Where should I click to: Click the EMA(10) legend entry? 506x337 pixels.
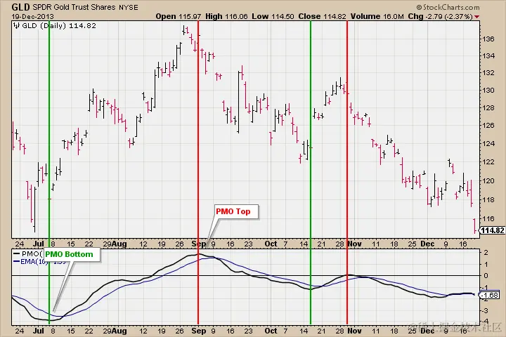31,262
